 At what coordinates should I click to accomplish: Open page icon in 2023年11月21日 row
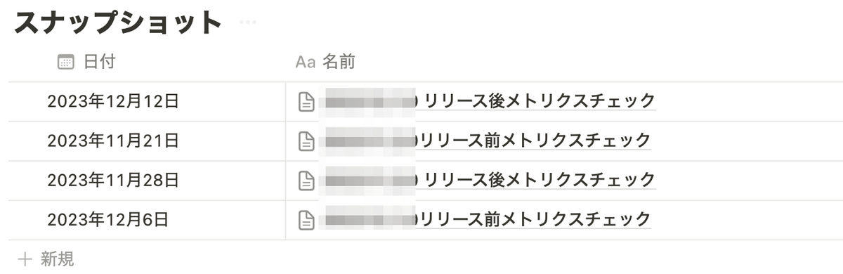306,141
